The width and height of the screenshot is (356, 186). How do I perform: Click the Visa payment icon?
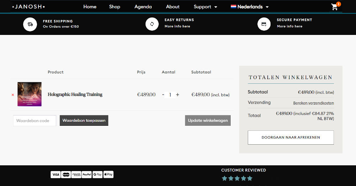point(56,175)
